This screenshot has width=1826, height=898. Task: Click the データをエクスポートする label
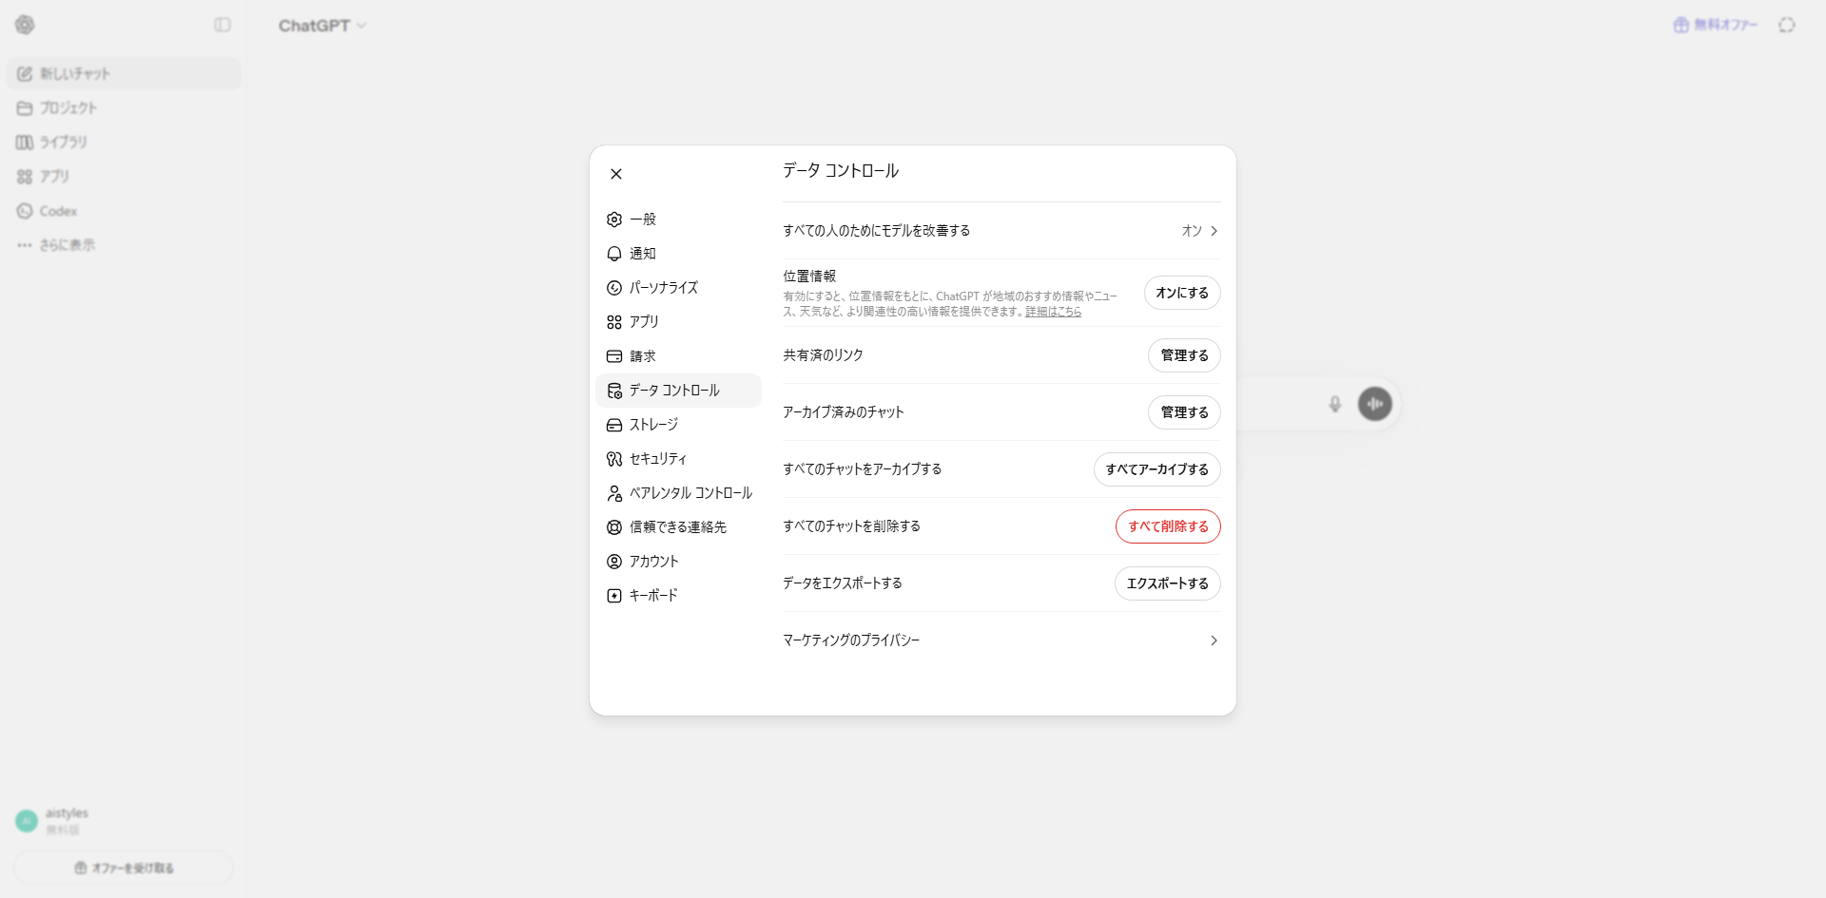coord(843,583)
